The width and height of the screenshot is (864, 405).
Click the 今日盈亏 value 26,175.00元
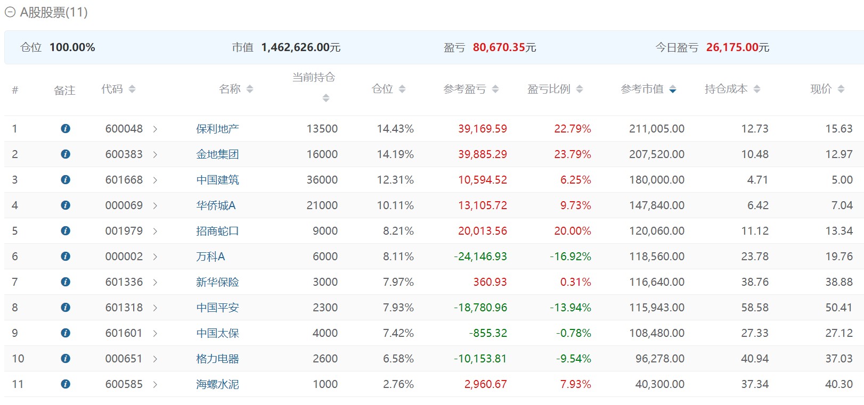[738, 47]
